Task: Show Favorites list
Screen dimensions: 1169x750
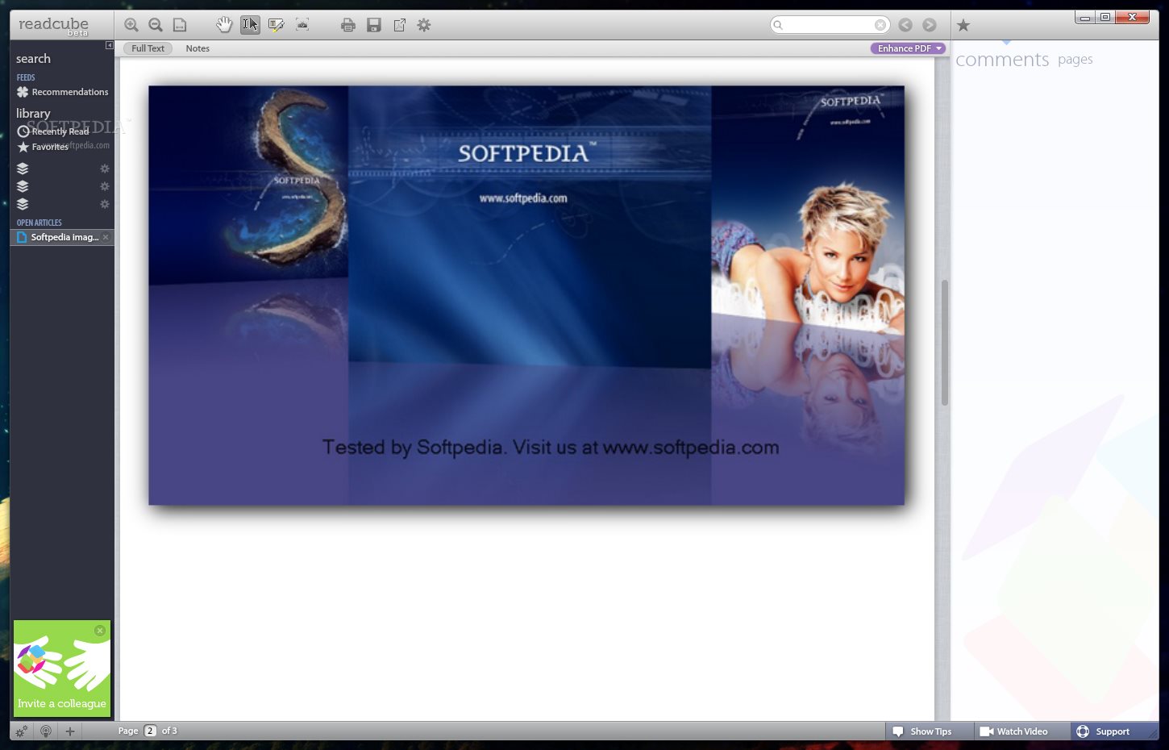Action: coord(43,147)
